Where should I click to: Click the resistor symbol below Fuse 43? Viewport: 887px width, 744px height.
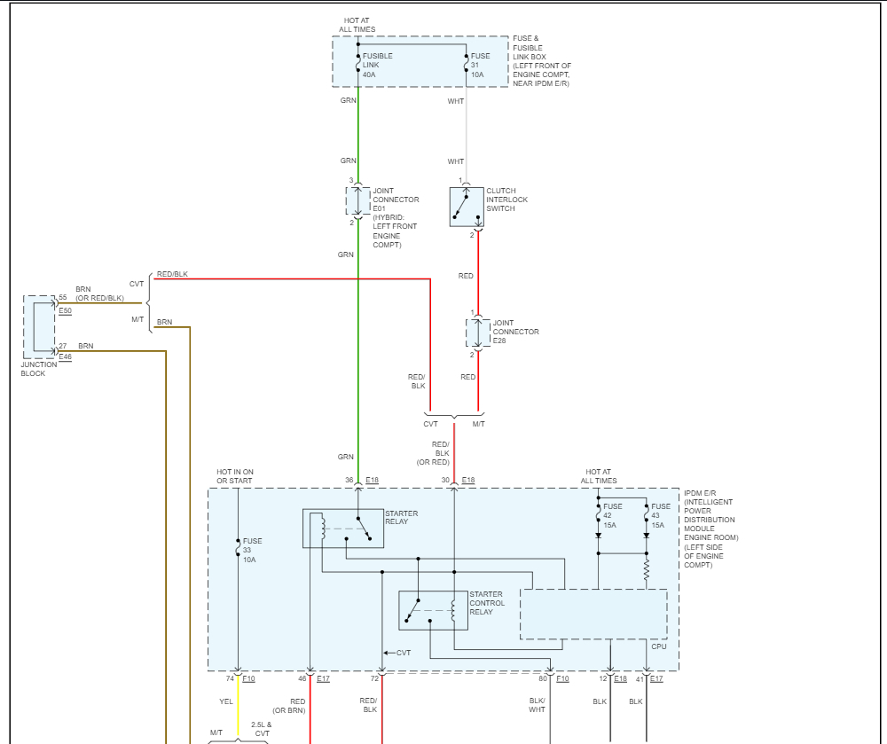647,570
